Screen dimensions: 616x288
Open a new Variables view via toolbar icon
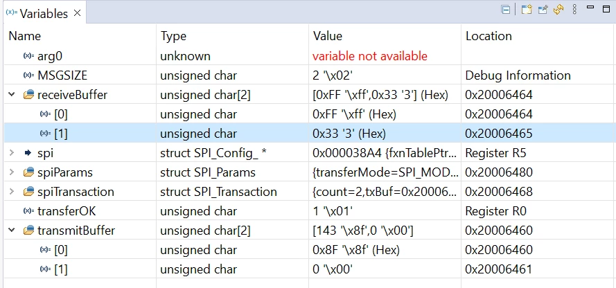pos(526,10)
